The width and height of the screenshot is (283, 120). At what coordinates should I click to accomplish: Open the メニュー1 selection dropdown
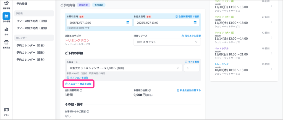click(x=124, y=68)
